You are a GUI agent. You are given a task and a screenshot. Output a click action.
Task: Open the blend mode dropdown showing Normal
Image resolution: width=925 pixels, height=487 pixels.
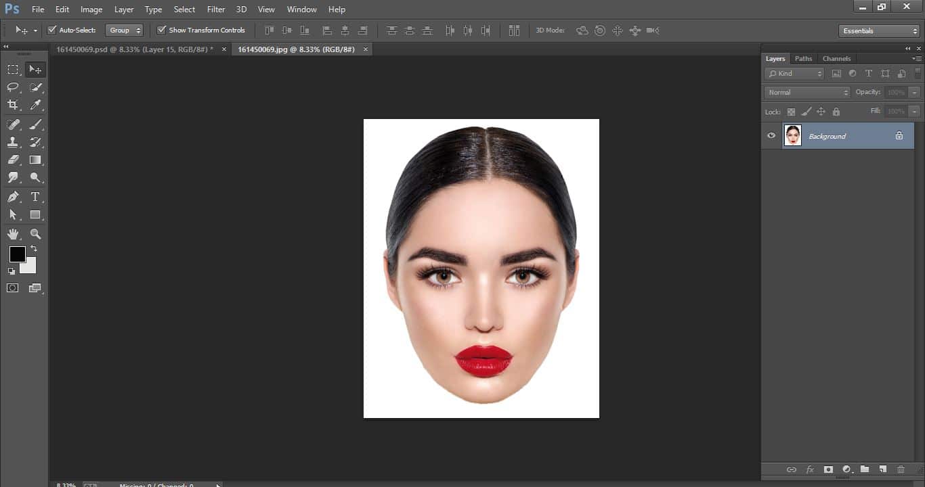point(806,92)
